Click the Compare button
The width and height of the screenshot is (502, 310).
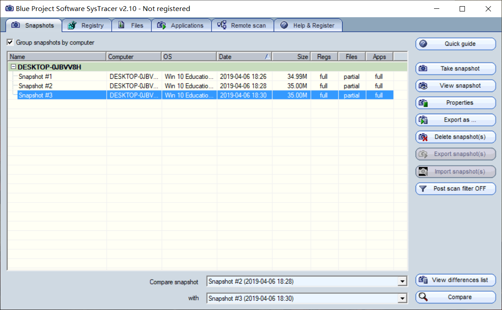(x=456, y=297)
